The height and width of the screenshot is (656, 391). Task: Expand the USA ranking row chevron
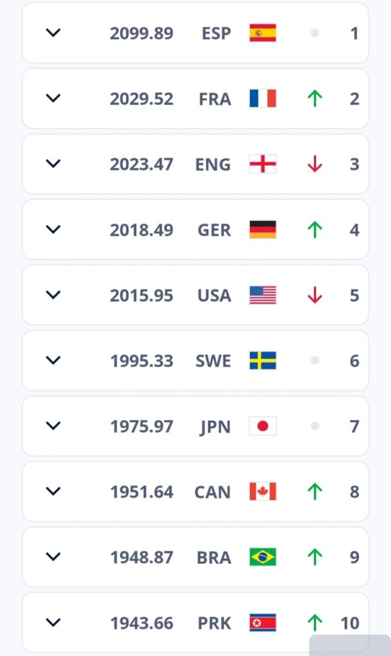(x=53, y=295)
